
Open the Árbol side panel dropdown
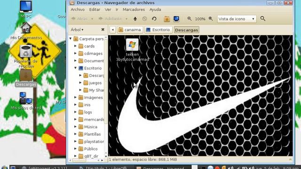(x=77, y=30)
